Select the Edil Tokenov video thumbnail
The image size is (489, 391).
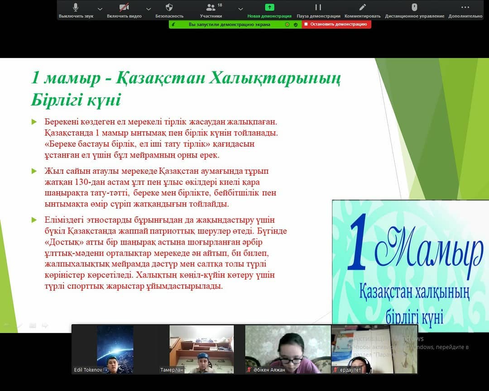115,349
